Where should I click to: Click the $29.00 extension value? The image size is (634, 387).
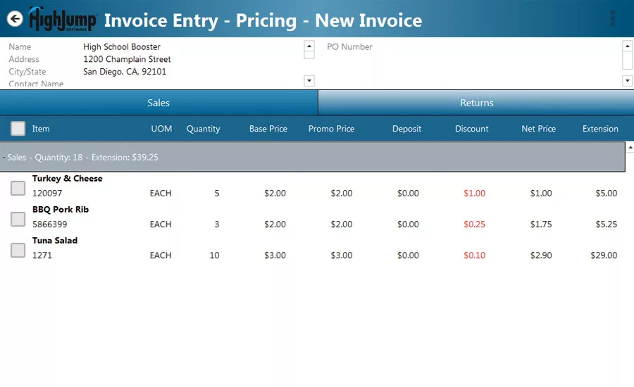(x=604, y=255)
